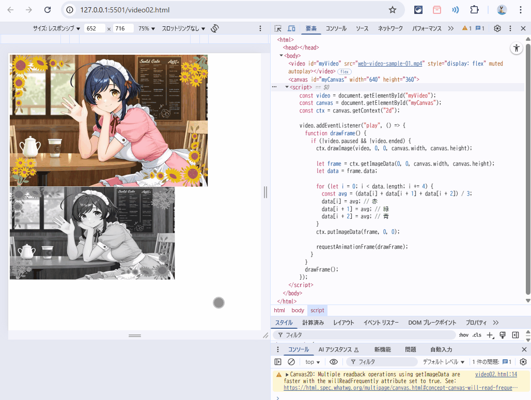This screenshot has height=400, width=531.
Task: Show more style pane tabs
Action: 496,323
